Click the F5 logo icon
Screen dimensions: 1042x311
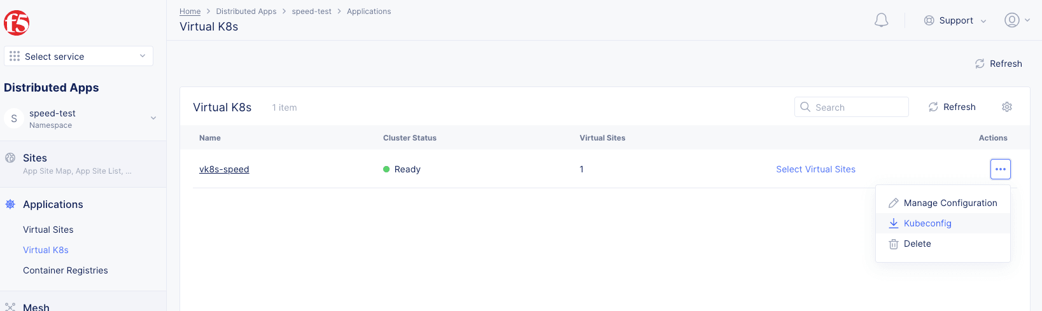pyautogui.click(x=17, y=23)
